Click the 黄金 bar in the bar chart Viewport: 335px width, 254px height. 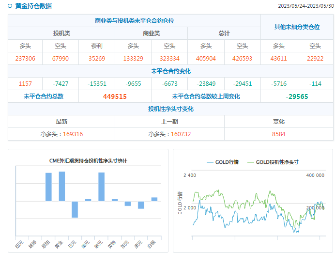click(x=61, y=186)
